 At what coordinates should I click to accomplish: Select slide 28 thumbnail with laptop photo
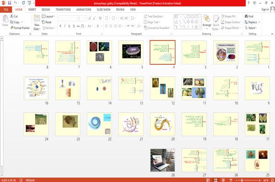tap(163, 160)
